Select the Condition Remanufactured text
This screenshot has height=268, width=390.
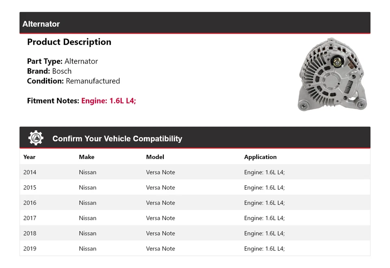click(x=73, y=81)
